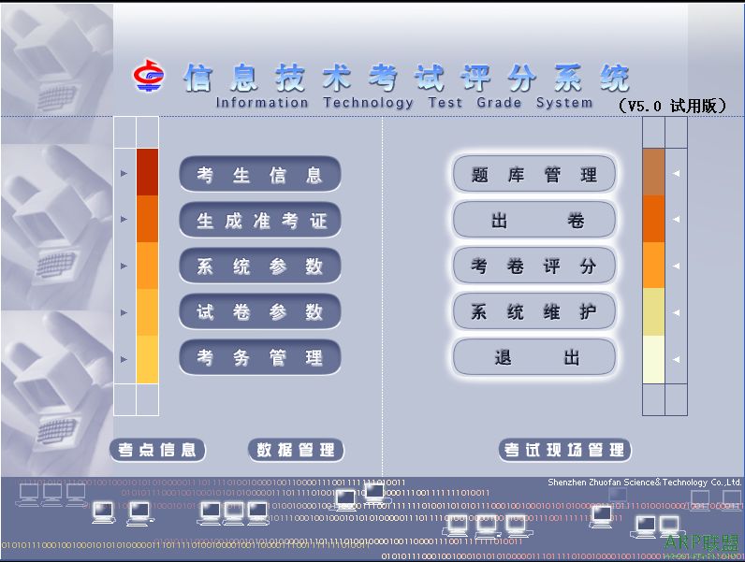Open 考卷评分
Image resolution: width=745 pixels, height=562 pixels.
[534, 266]
